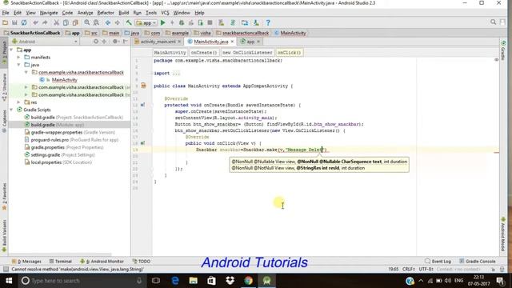
Task: Toggle the Build Variants side tool window
Action: 4,236
